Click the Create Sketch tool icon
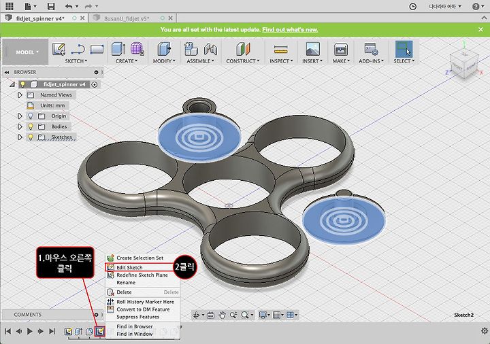This screenshot has width=490, height=344. click(59, 49)
